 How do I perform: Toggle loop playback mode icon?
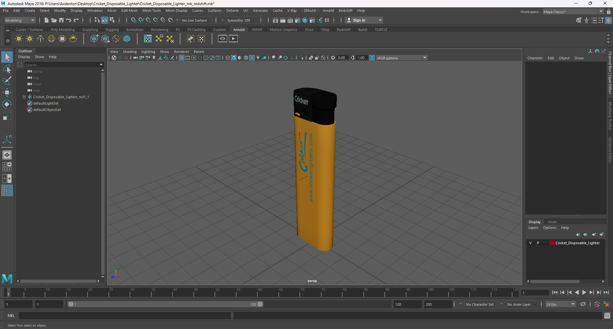pyautogui.click(x=583, y=304)
